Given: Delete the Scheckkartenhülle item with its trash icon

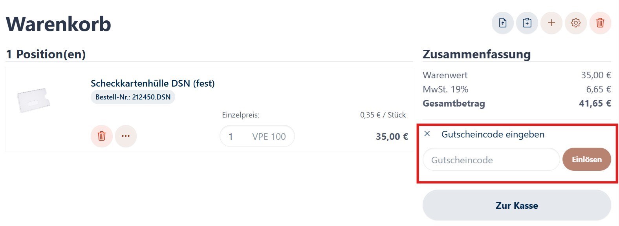Looking at the screenshot, I should coord(101,136).
